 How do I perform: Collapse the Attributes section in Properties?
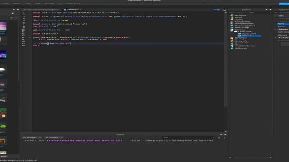point(275,38)
